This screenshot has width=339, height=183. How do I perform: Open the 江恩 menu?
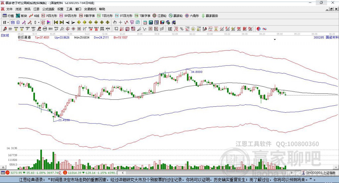point(36,9)
